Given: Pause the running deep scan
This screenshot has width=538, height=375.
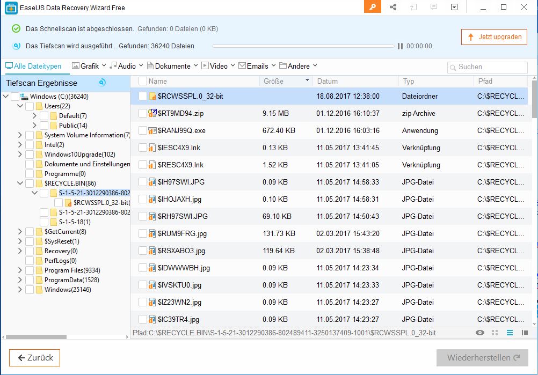Looking at the screenshot, I should tap(400, 46).
